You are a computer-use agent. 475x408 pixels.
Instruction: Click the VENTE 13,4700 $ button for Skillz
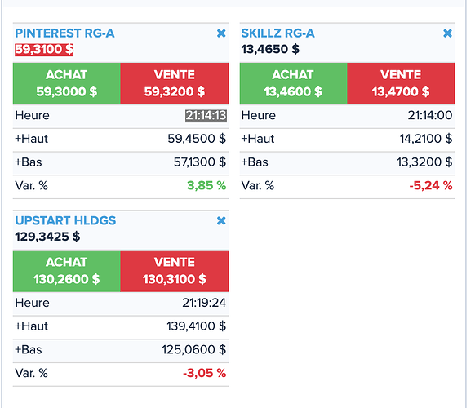click(401, 83)
